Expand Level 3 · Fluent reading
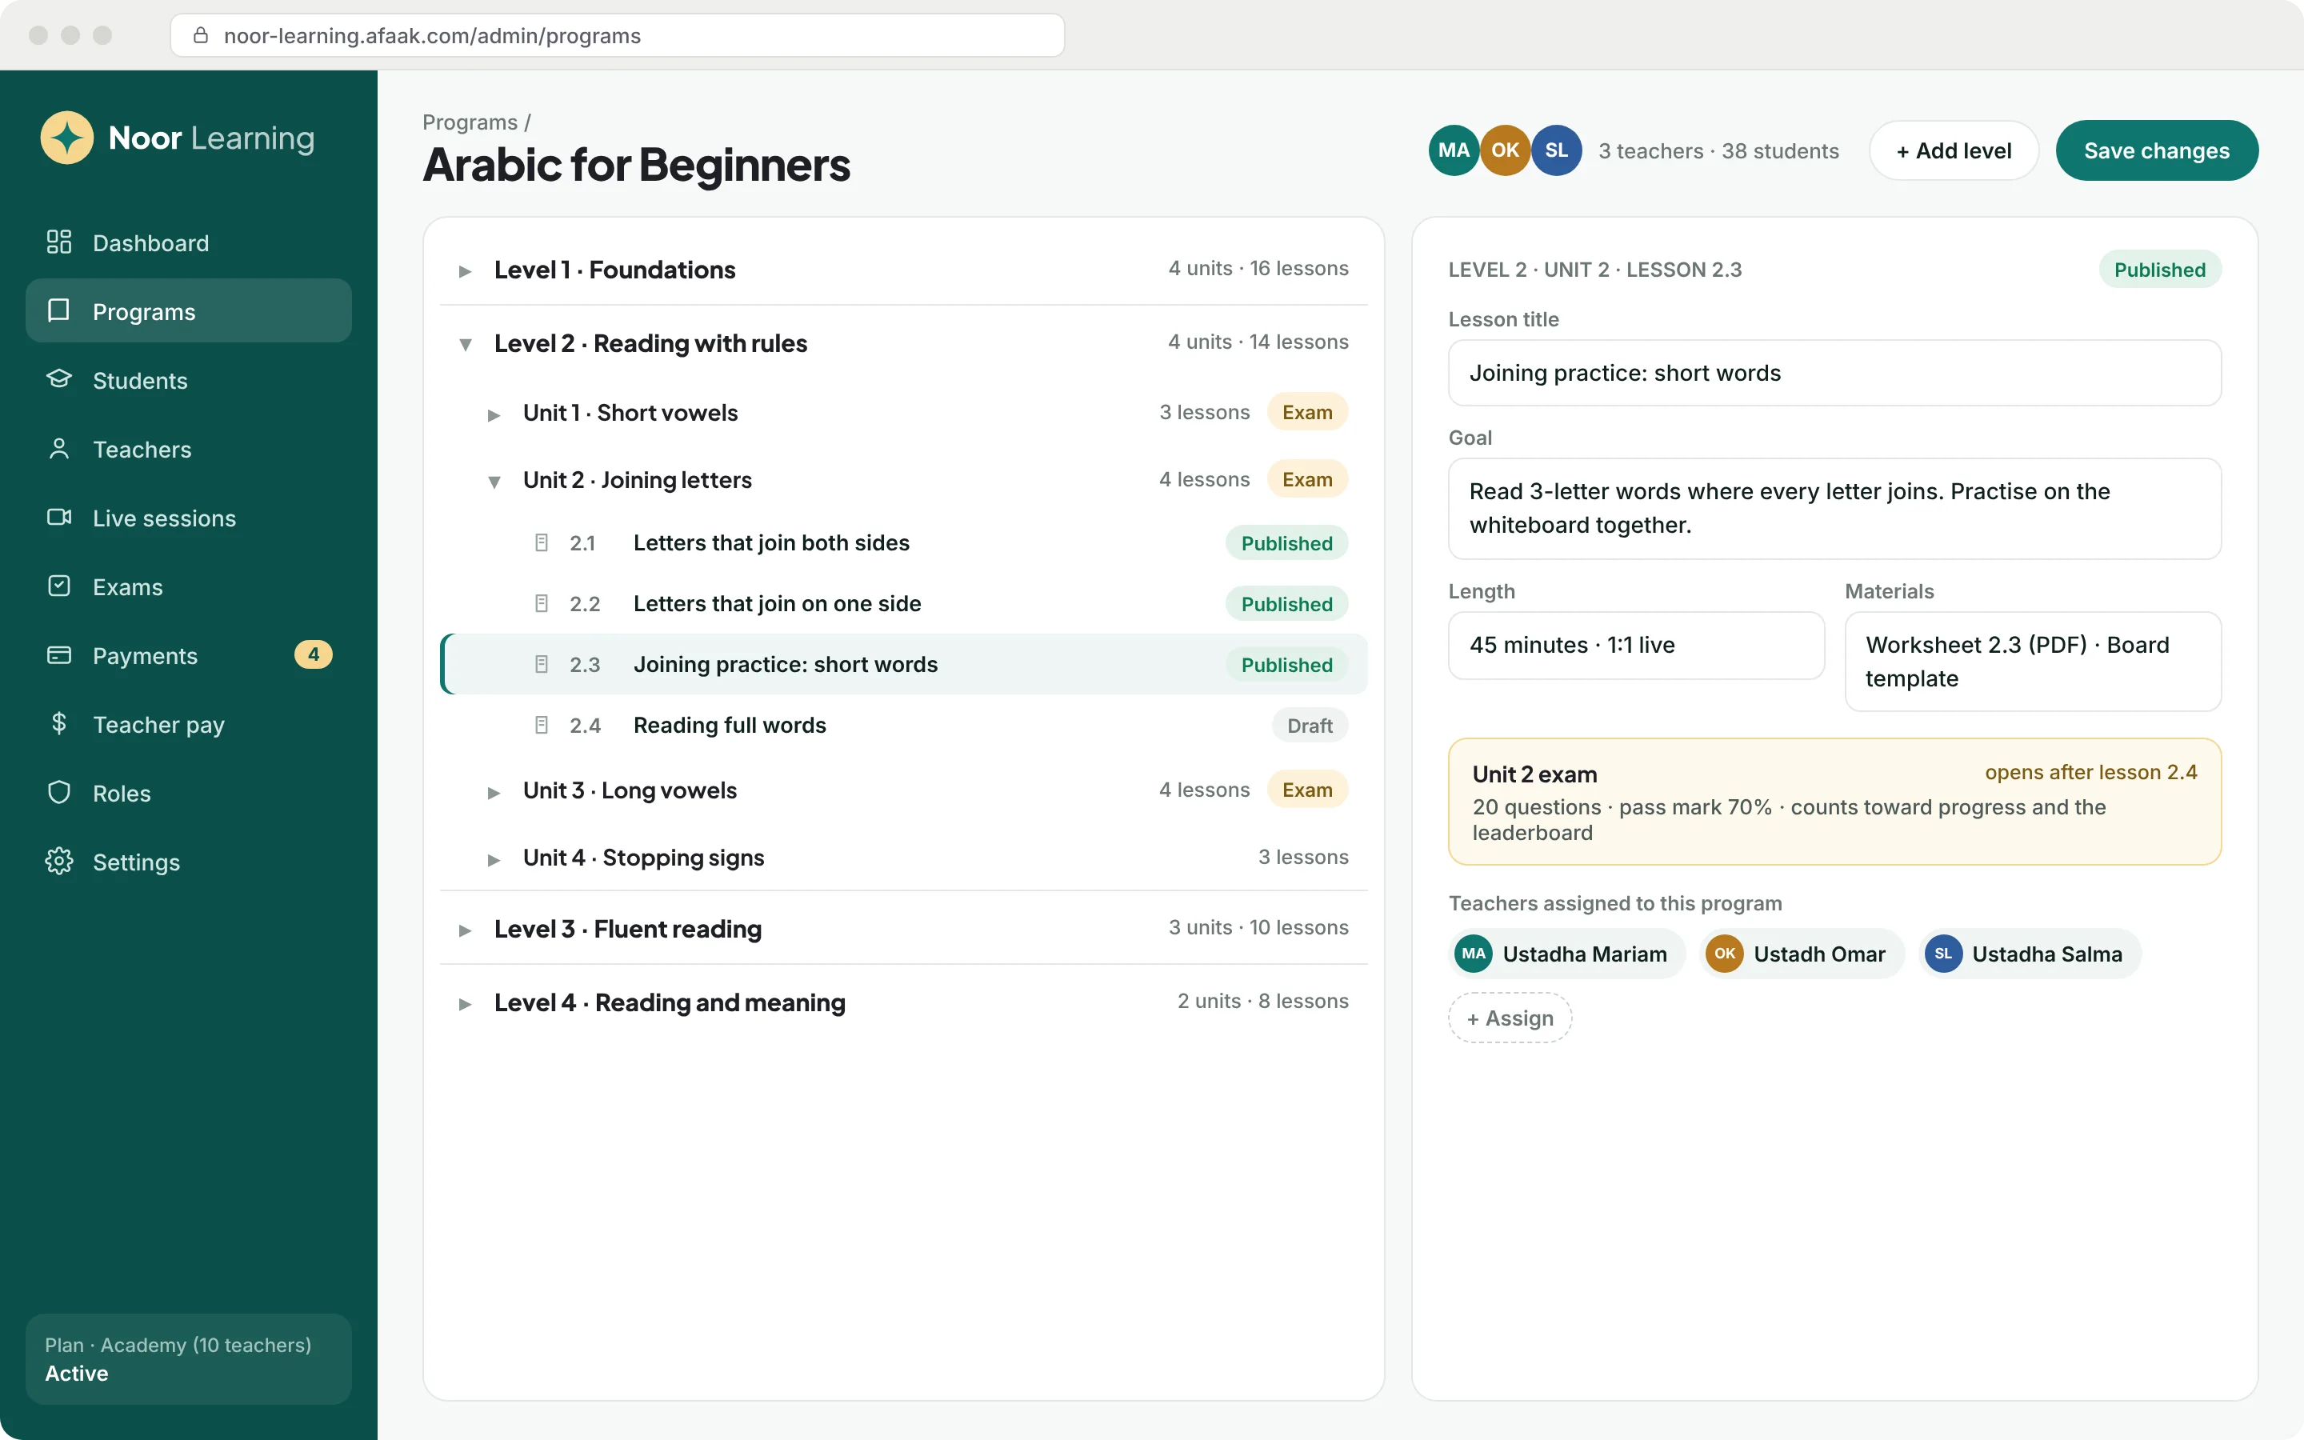Screen dimensions: 2304x1440 [465, 930]
